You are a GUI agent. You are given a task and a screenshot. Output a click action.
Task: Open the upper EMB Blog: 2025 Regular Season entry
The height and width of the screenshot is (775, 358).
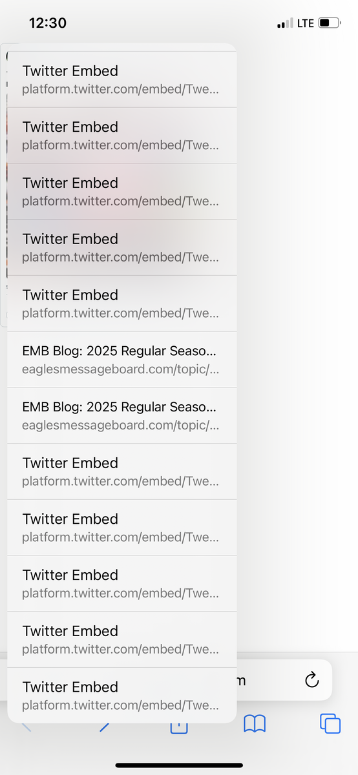coord(122,360)
